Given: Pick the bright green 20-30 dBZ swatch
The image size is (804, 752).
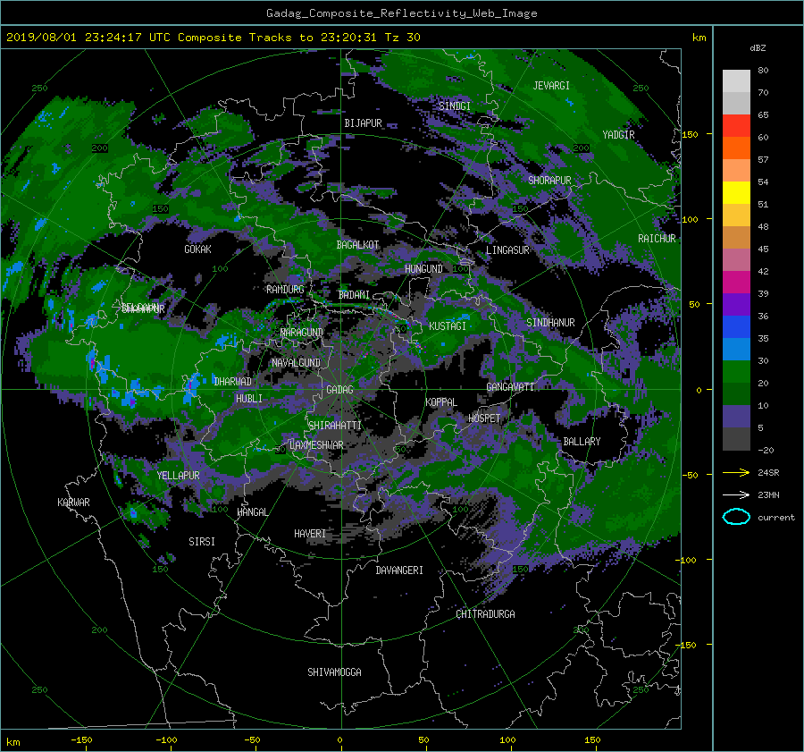Looking at the screenshot, I should coord(736,372).
